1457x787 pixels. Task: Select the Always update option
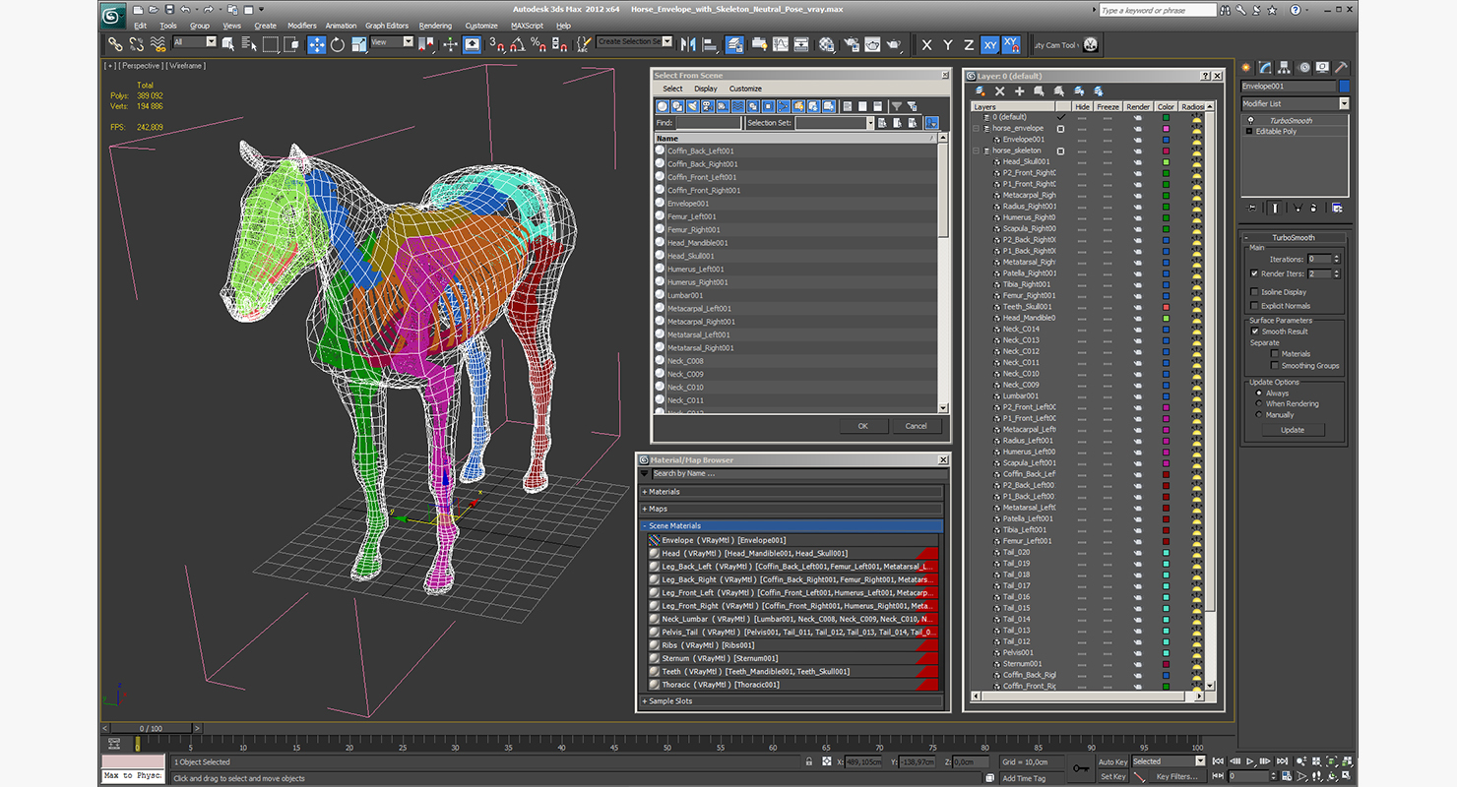click(x=1258, y=393)
